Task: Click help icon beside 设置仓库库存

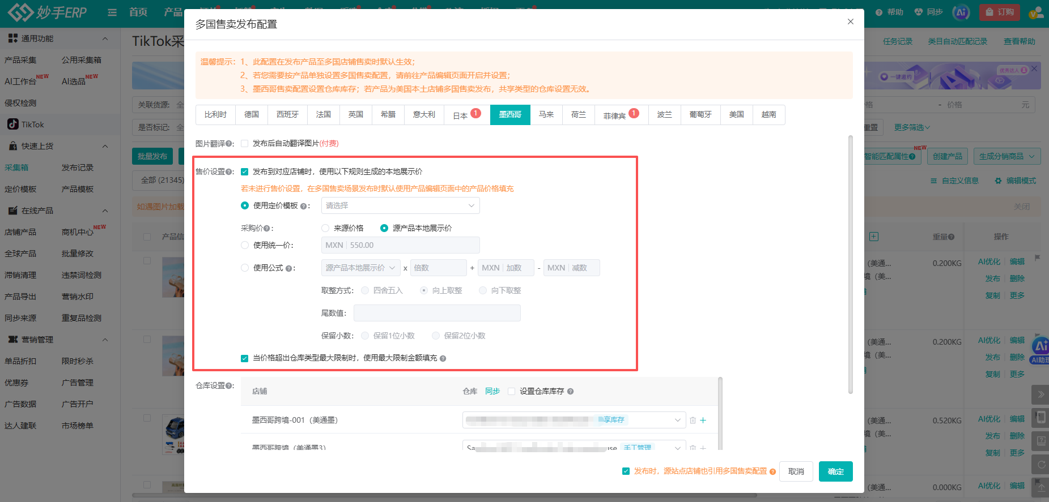Action: (x=570, y=391)
